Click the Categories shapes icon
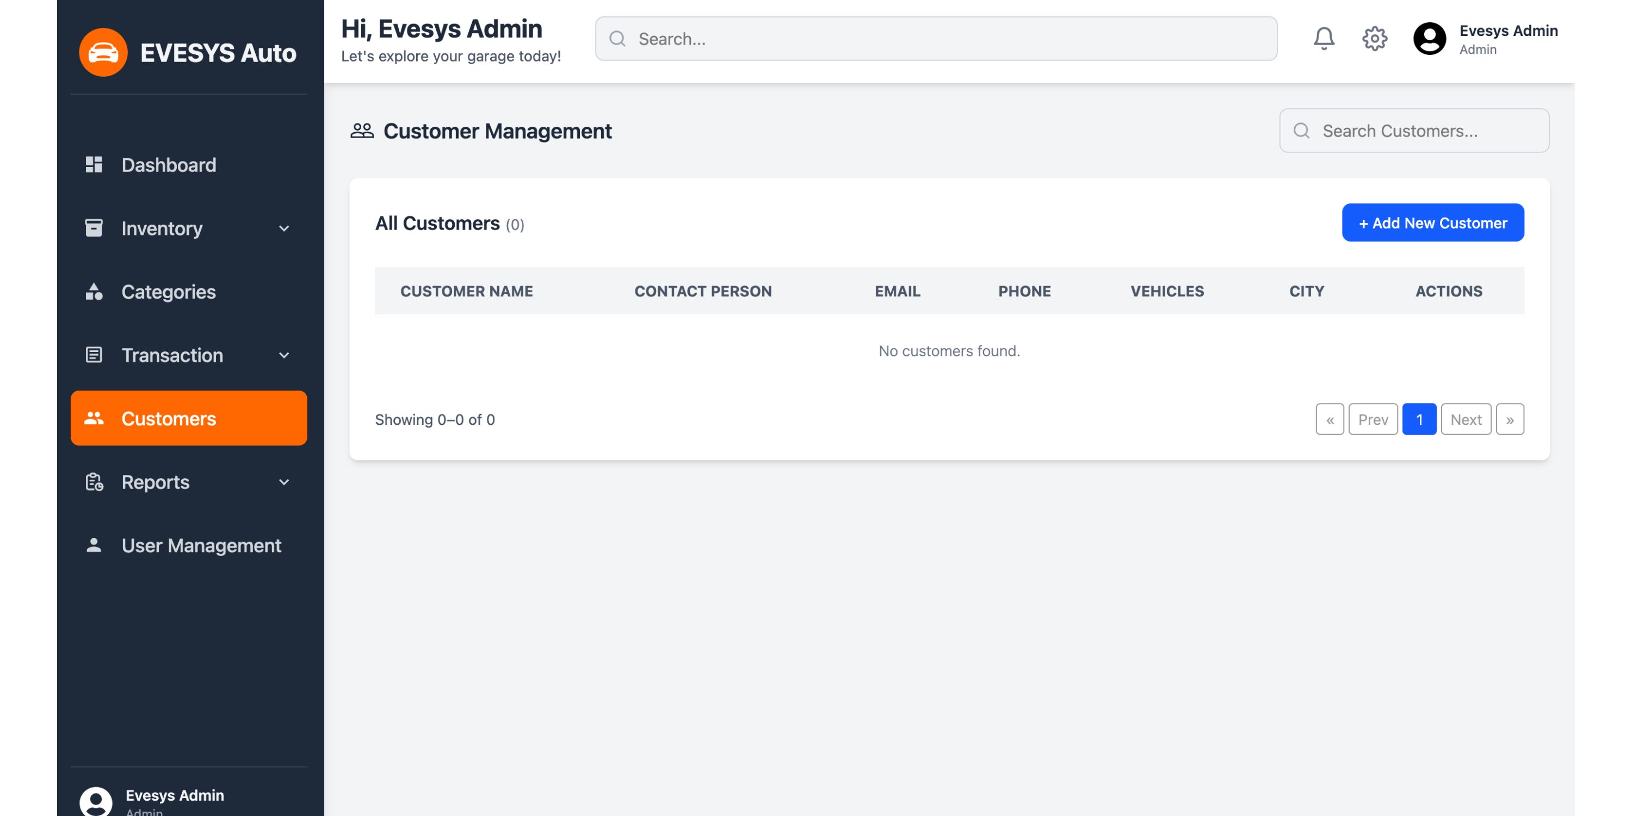1632x816 pixels. (x=94, y=292)
